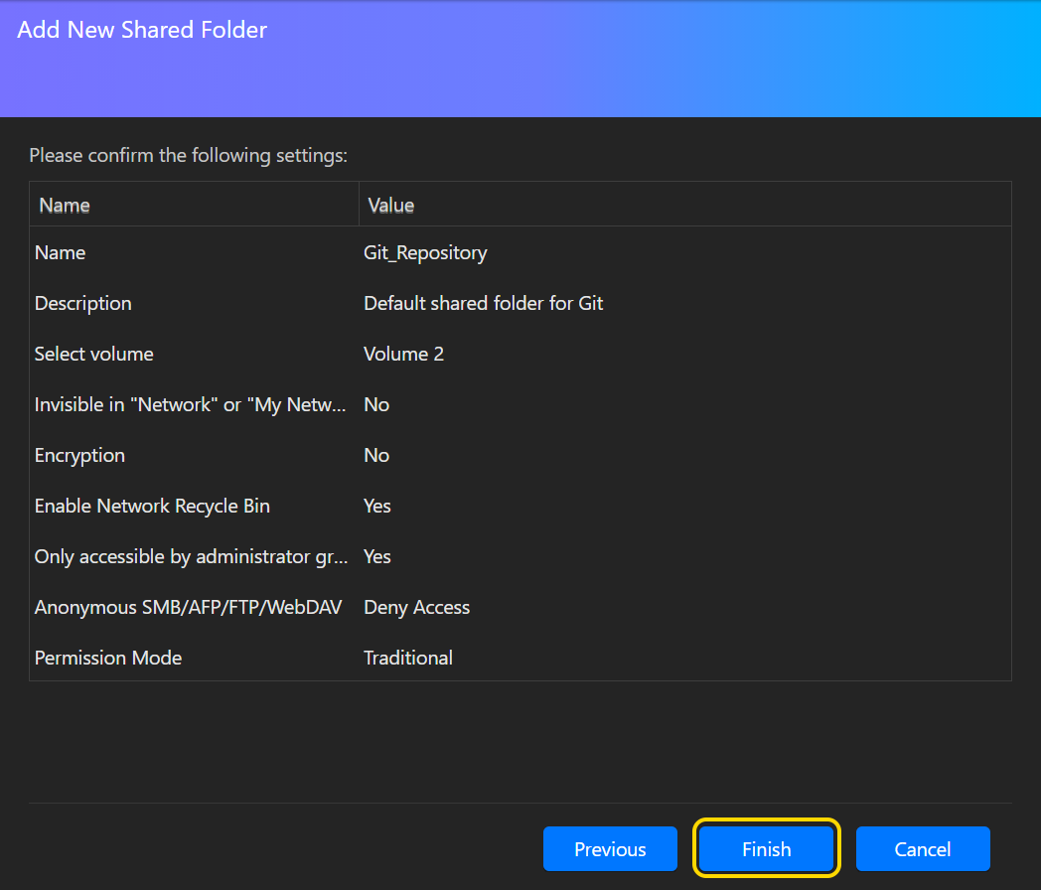1041x890 pixels.
Task: Click the 'Add New Shared Folder' title
Action: [142, 30]
